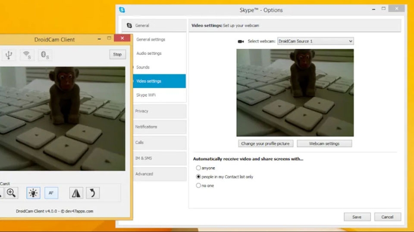Cancel the Skype options dialog
Viewport: 414px width, 232px height.
(387, 217)
